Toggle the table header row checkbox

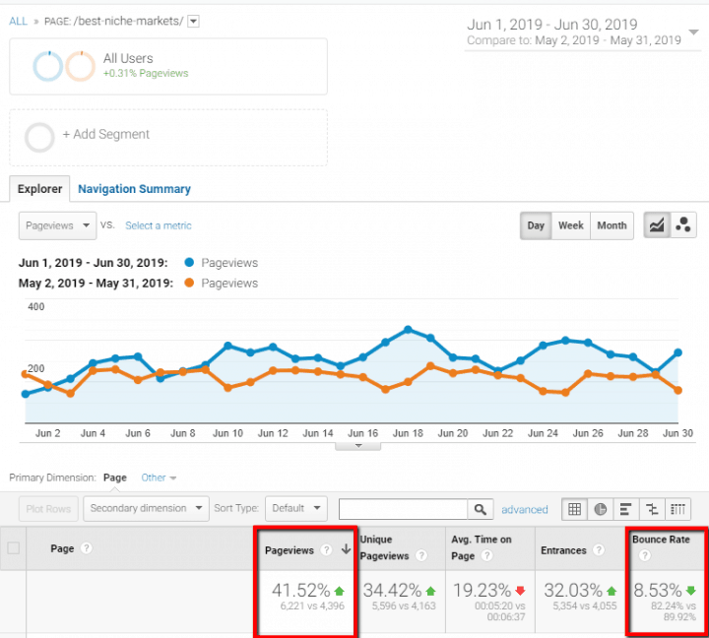click(14, 548)
